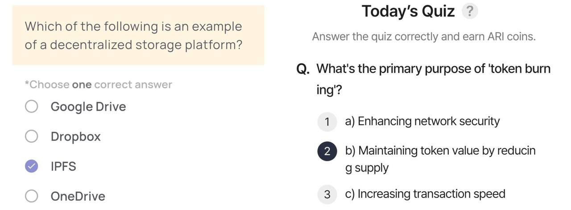This screenshot has width=571, height=210.
Task: Click the Dropbox answer label
Action: point(76,136)
